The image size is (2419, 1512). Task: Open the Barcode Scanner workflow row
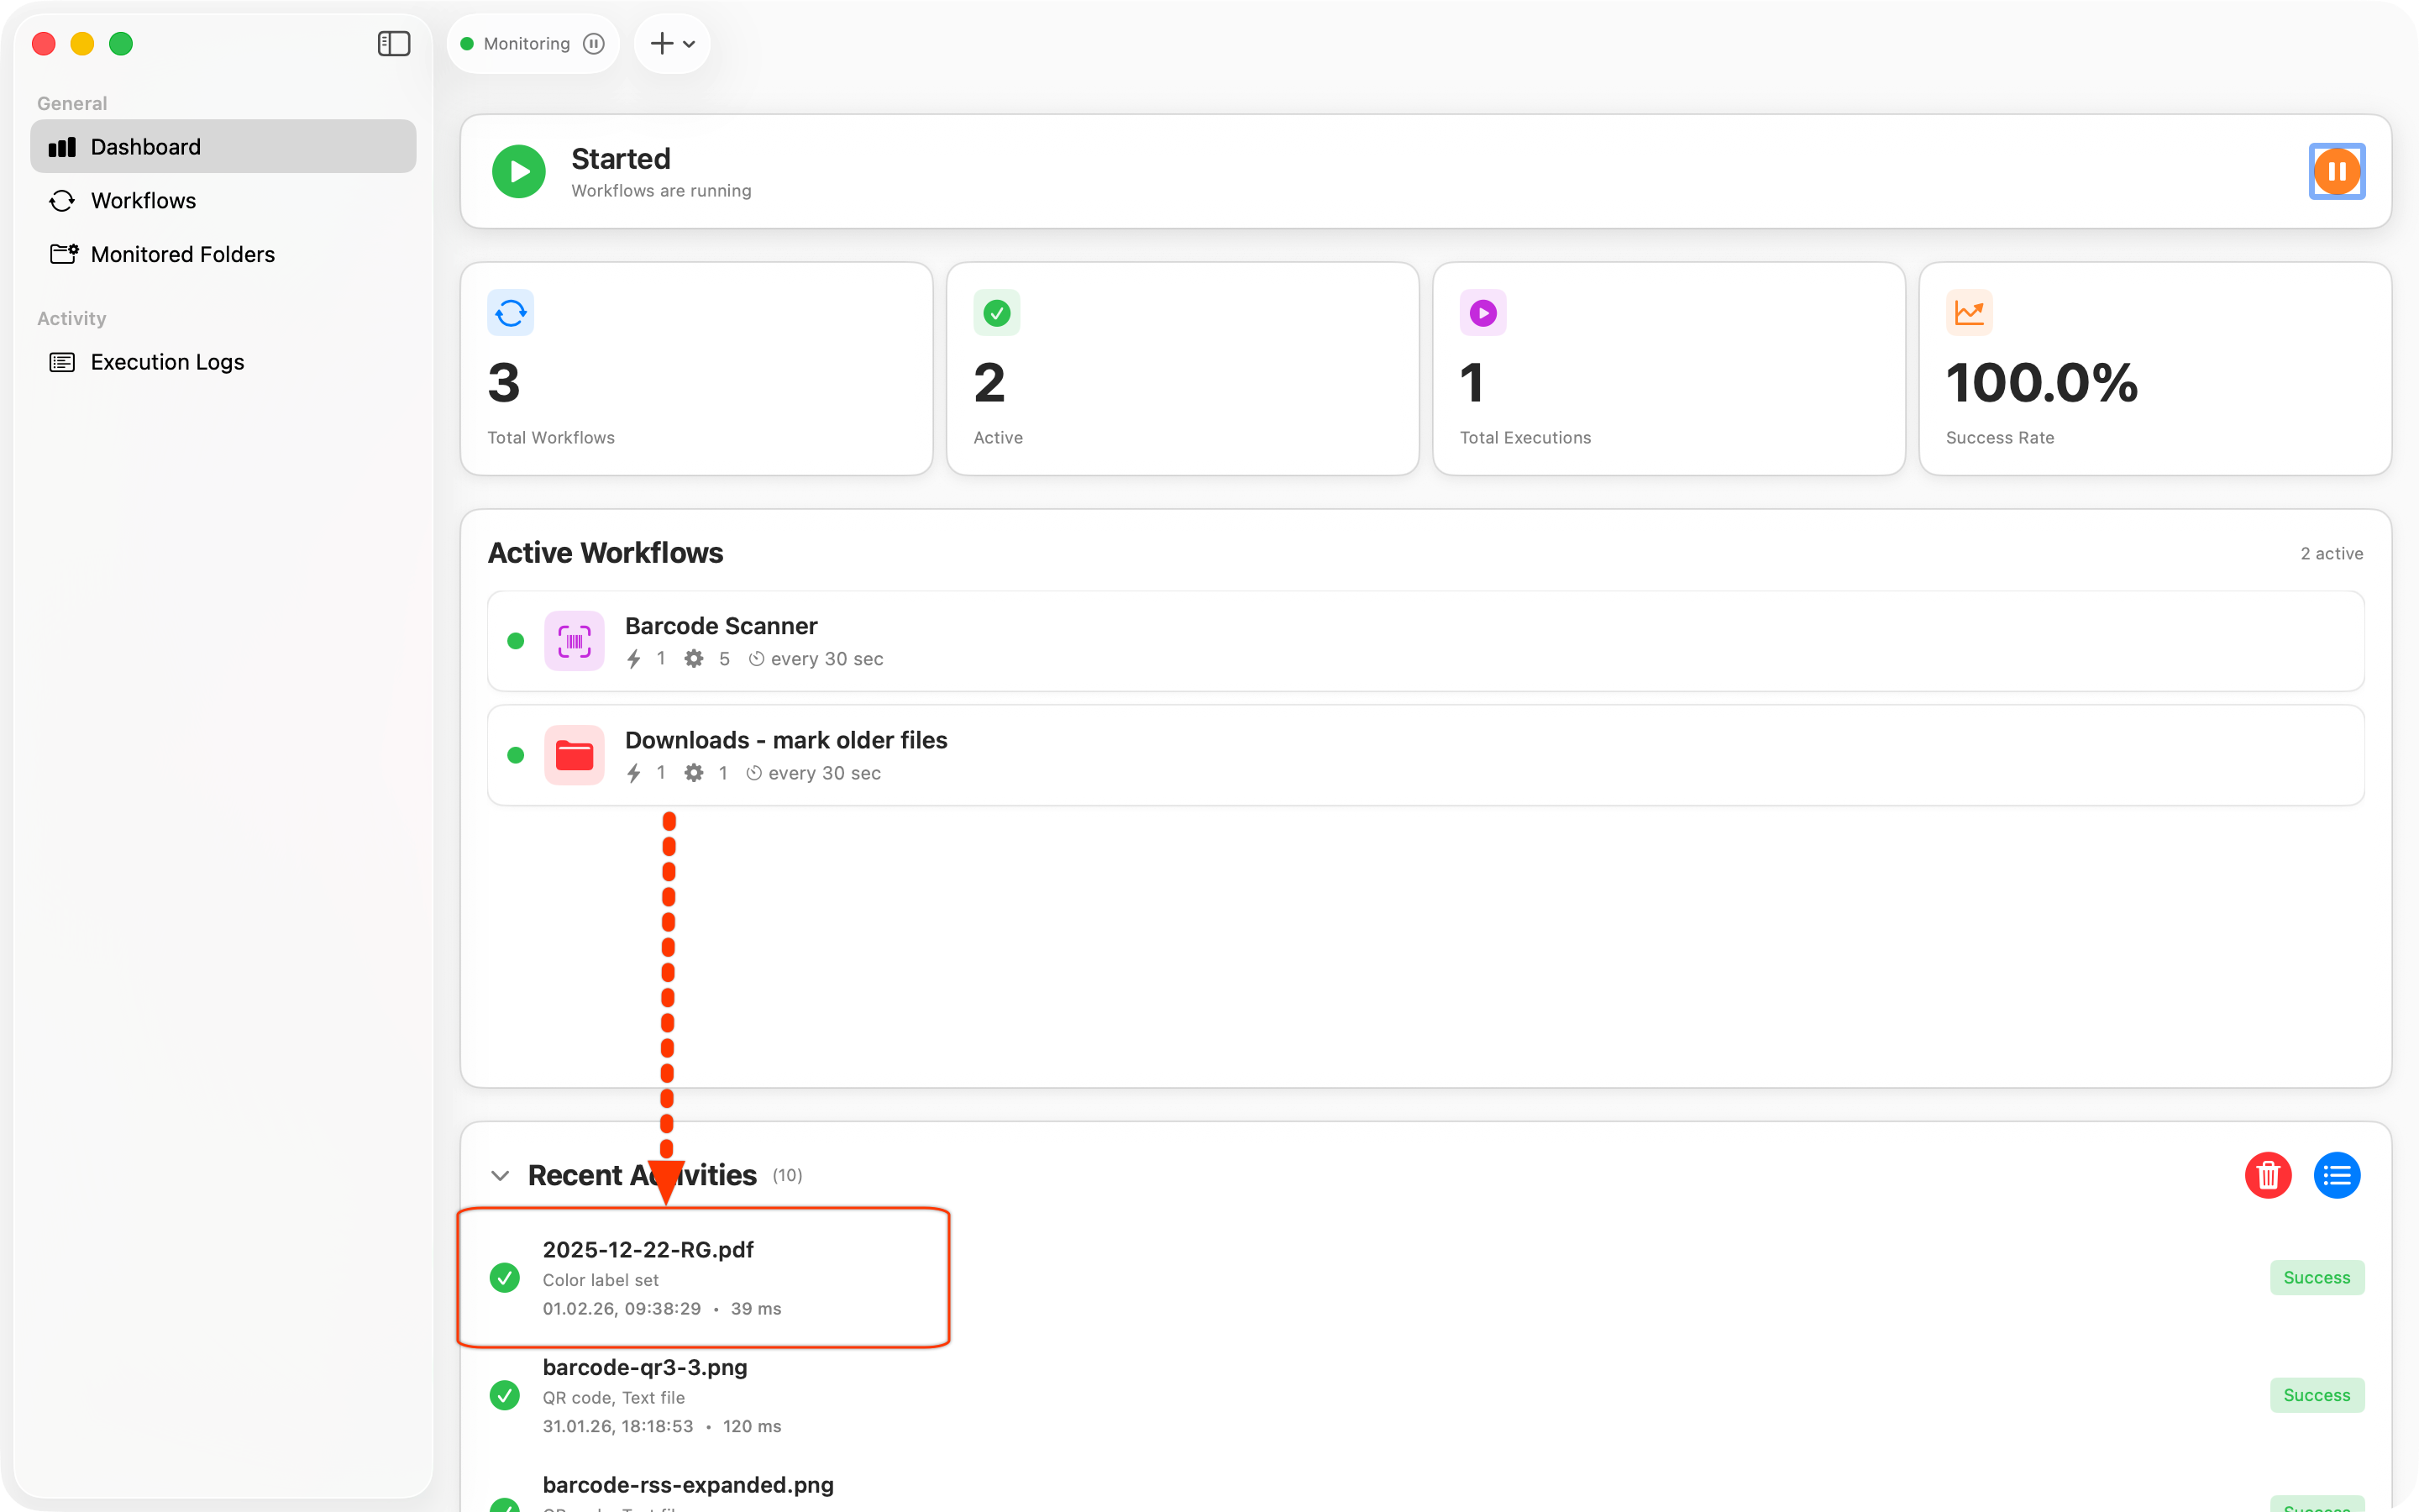coord(1425,641)
